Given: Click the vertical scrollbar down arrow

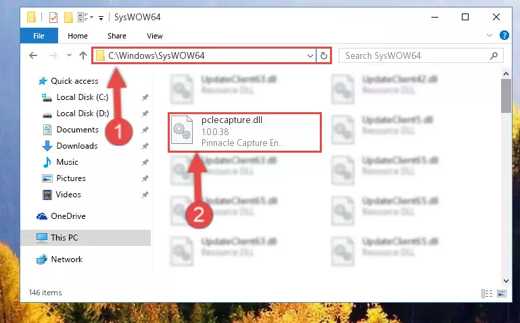Looking at the screenshot, I should coord(506,281).
